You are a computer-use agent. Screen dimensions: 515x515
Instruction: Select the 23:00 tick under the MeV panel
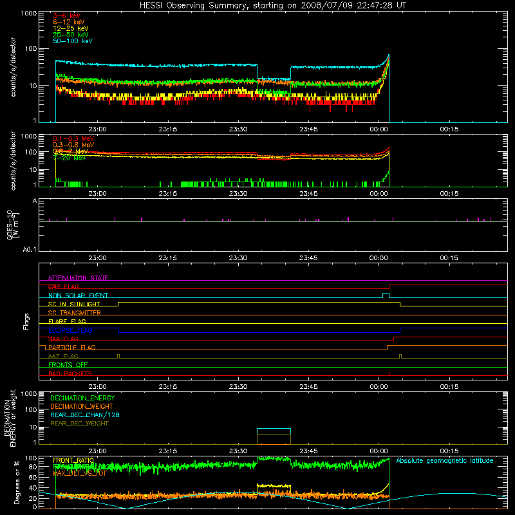[97, 194]
